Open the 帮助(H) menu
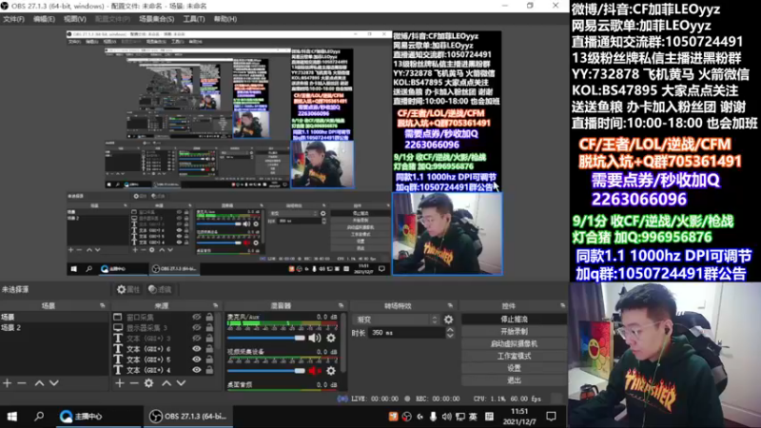Image resolution: width=761 pixels, height=428 pixels. [x=225, y=19]
